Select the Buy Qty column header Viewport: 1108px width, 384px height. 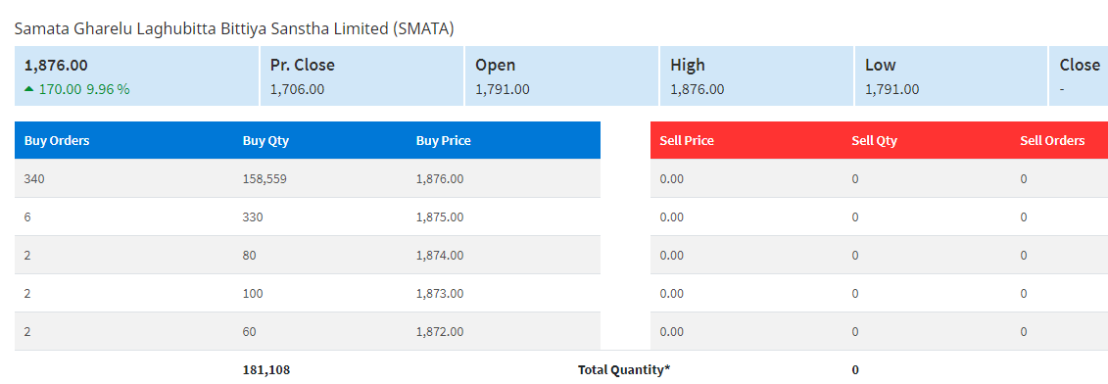pos(265,140)
